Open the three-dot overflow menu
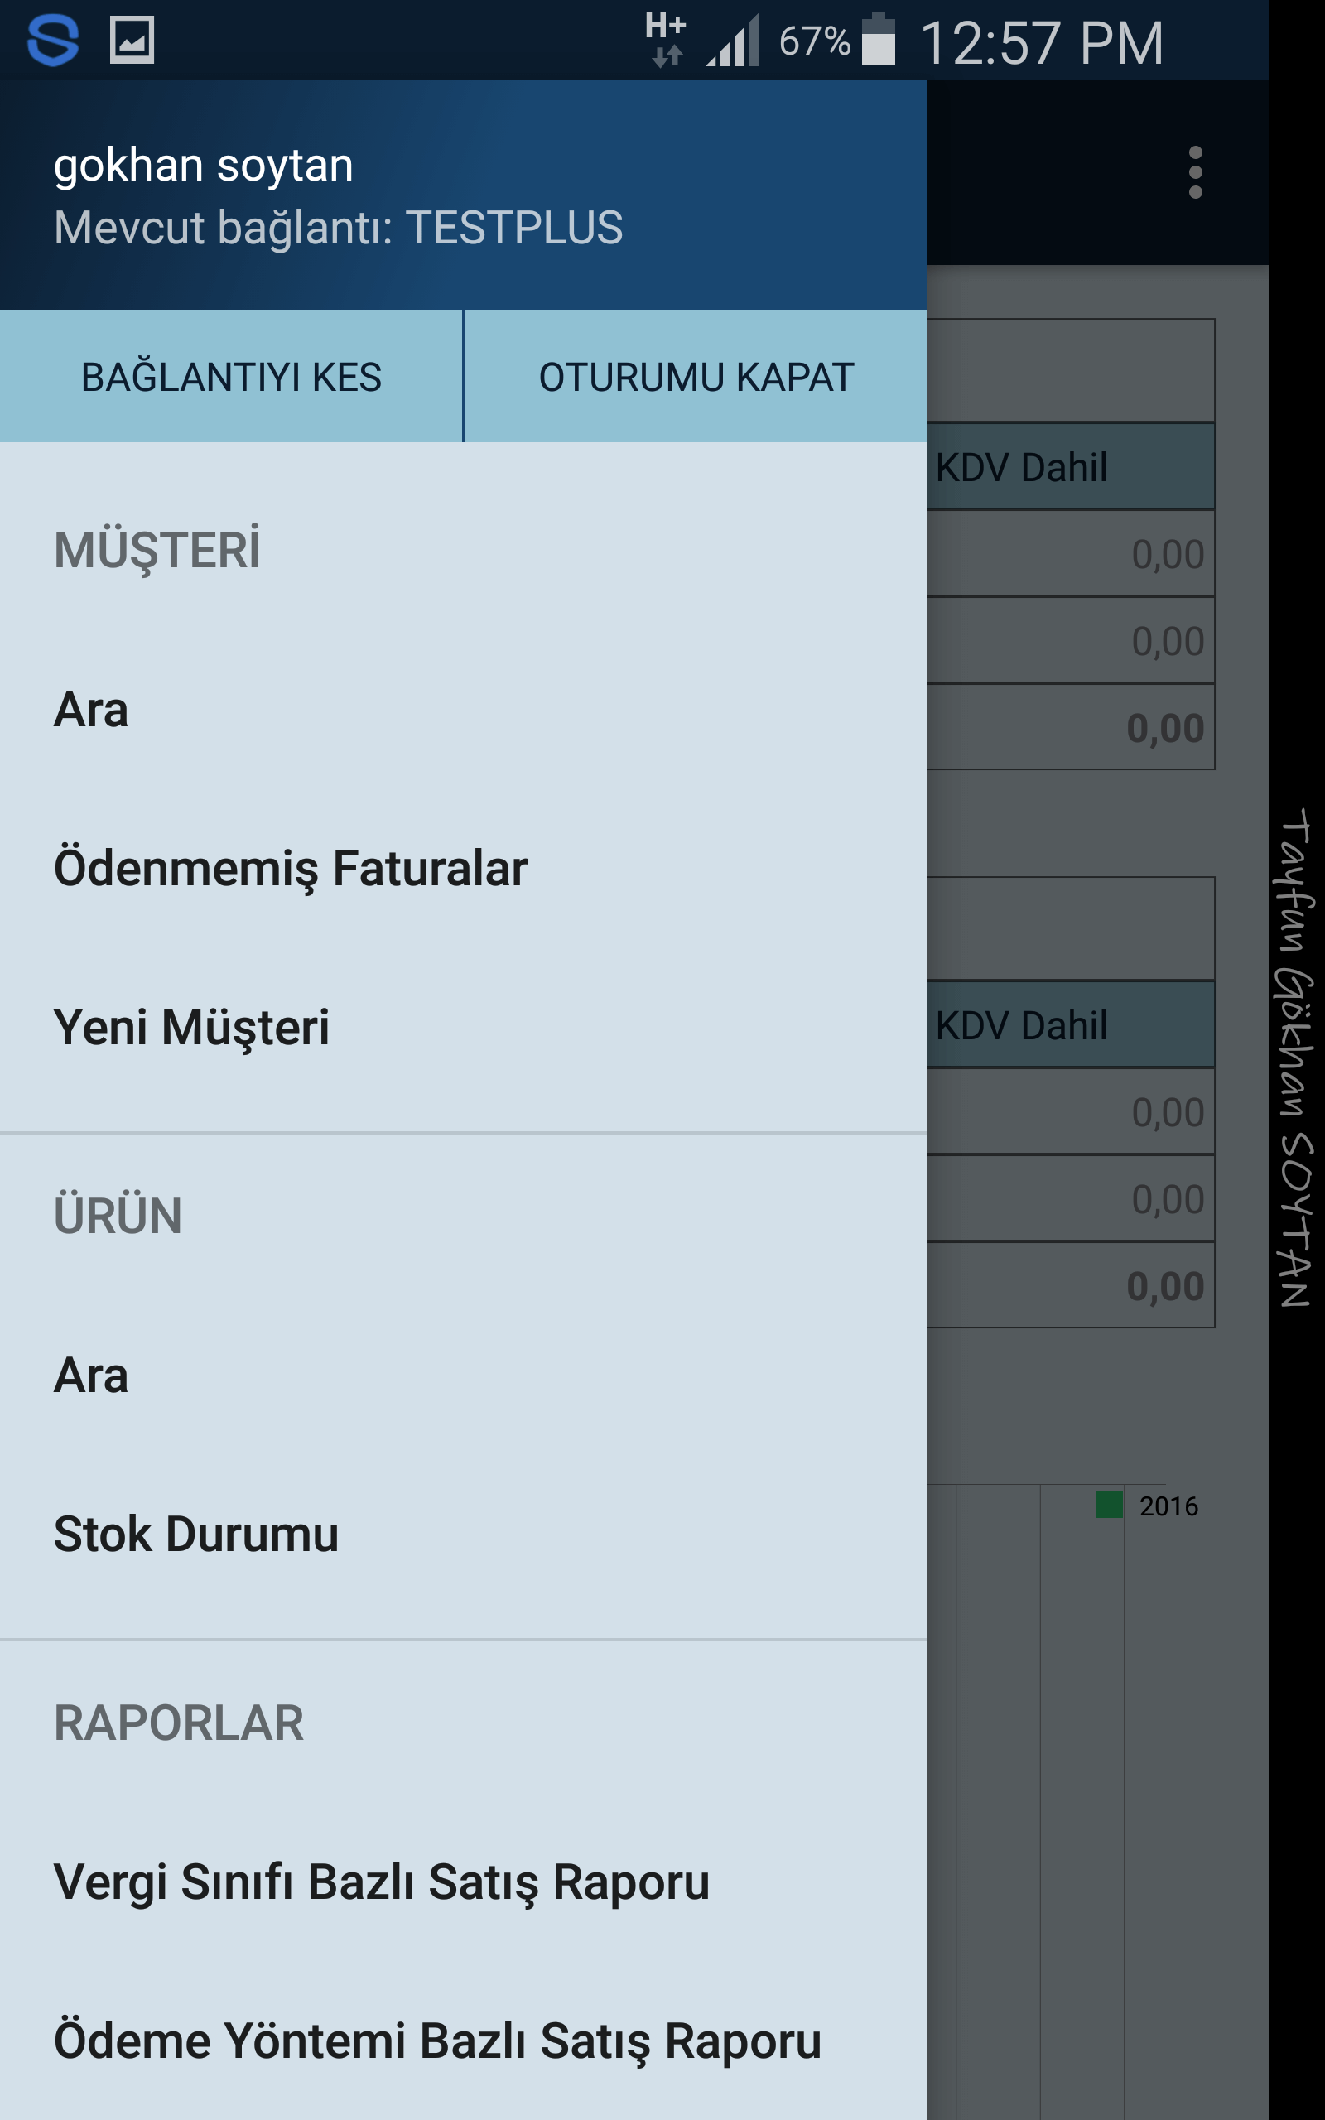This screenshot has height=2120, width=1325. point(1194,172)
